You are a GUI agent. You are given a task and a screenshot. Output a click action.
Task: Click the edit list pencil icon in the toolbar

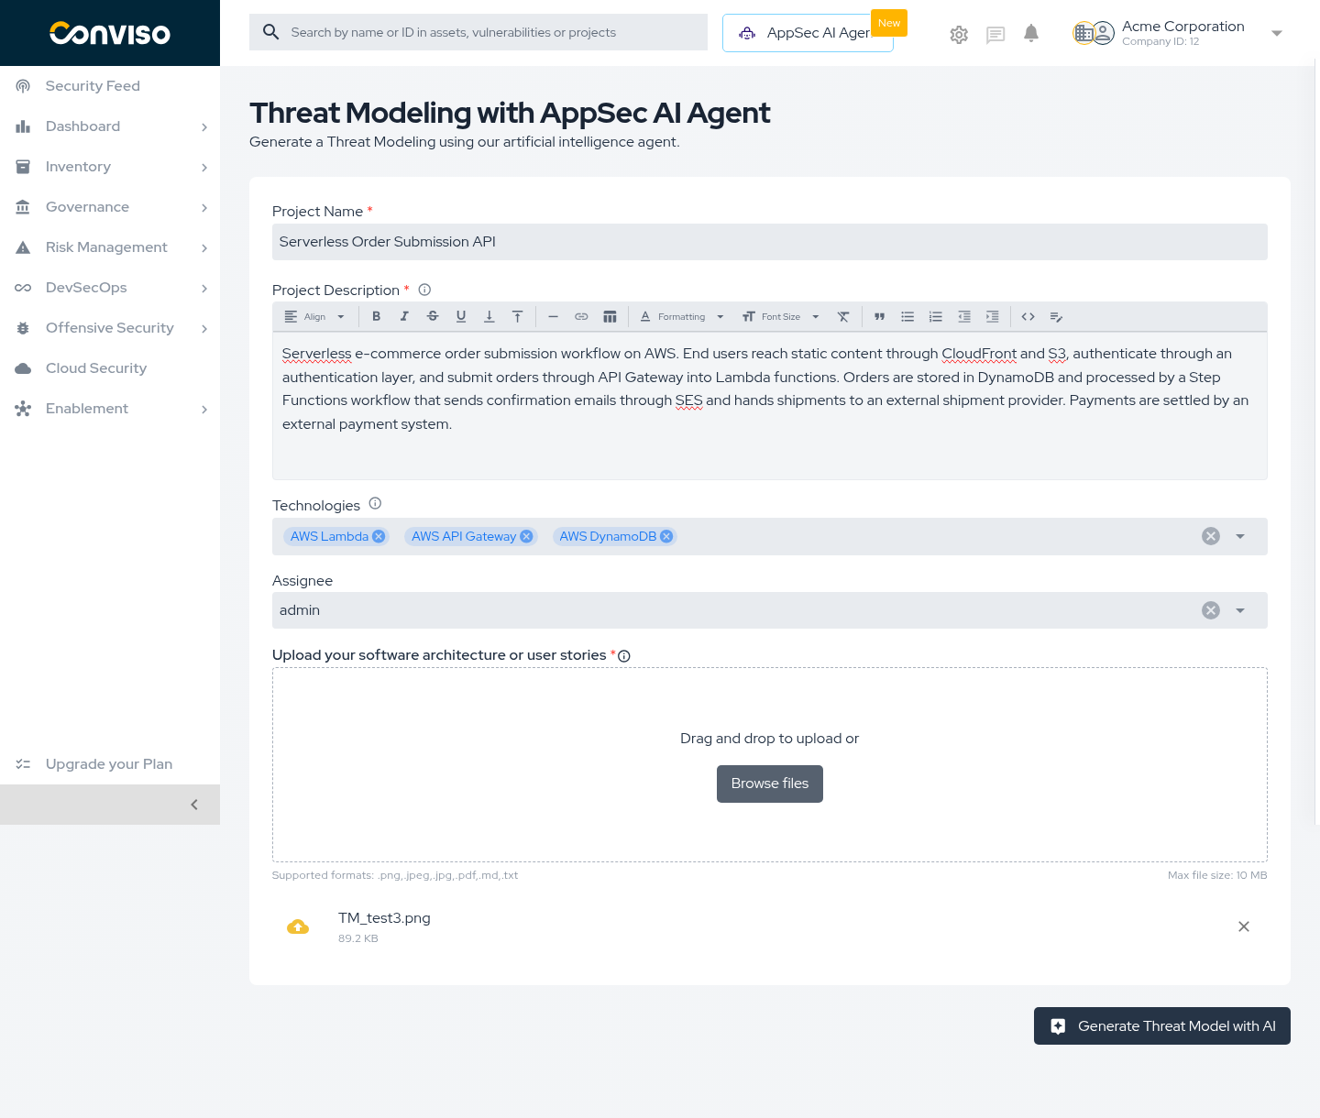coord(1056,317)
